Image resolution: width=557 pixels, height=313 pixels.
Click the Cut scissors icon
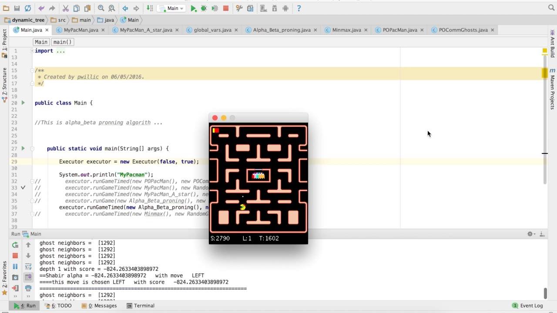[x=66, y=8]
